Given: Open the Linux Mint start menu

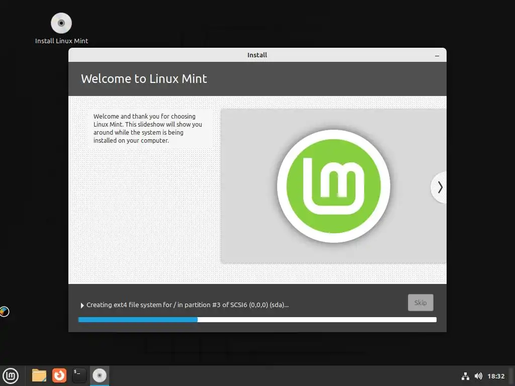Looking at the screenshot, I should tap(11, 376).
